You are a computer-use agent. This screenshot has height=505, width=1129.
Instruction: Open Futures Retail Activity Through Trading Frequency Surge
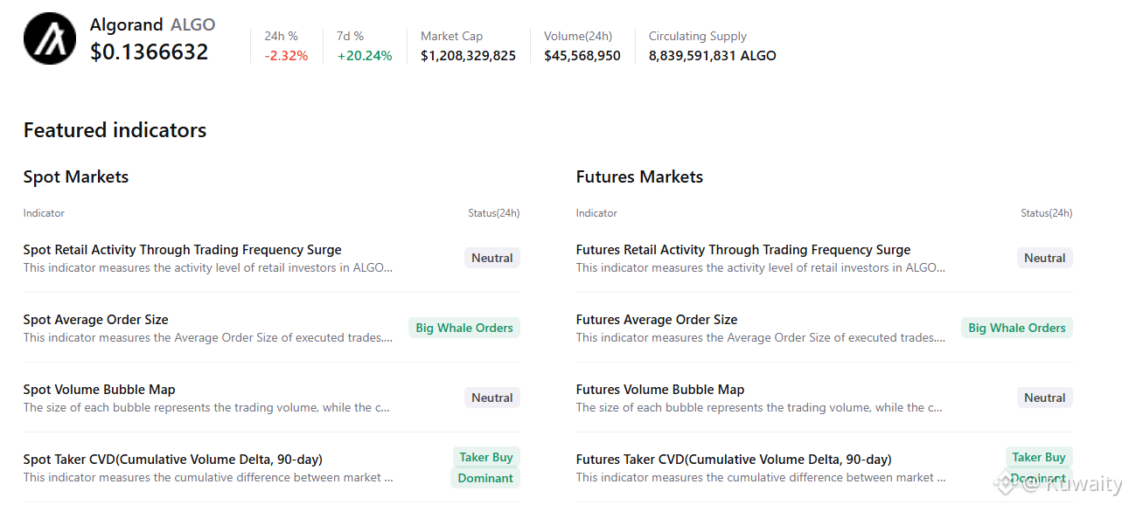[x=742, y=250]
